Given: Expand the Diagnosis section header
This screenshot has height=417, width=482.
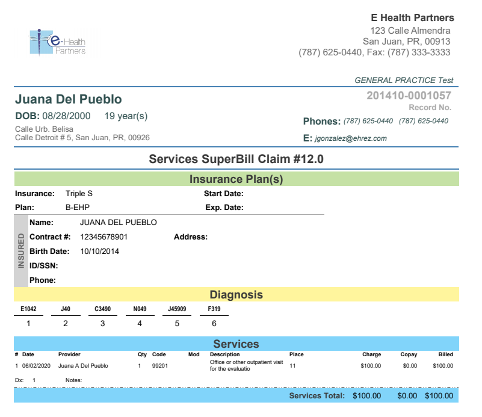Looking at the screenshot, I should 236,294.
